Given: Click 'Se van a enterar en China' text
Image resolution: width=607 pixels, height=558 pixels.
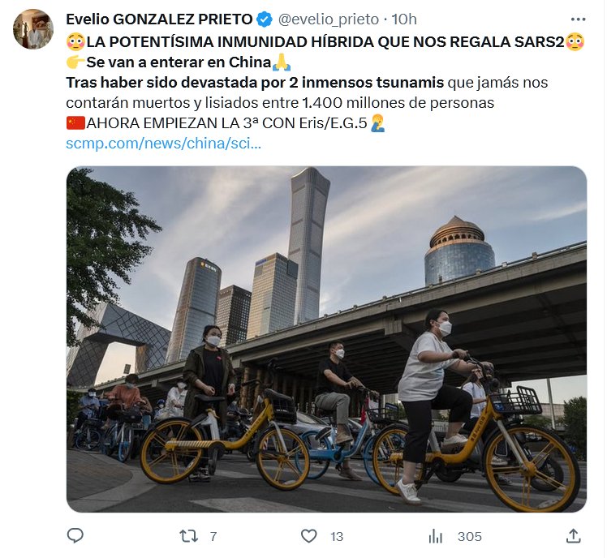Looking at the screenshot, I should coord(179,62).
